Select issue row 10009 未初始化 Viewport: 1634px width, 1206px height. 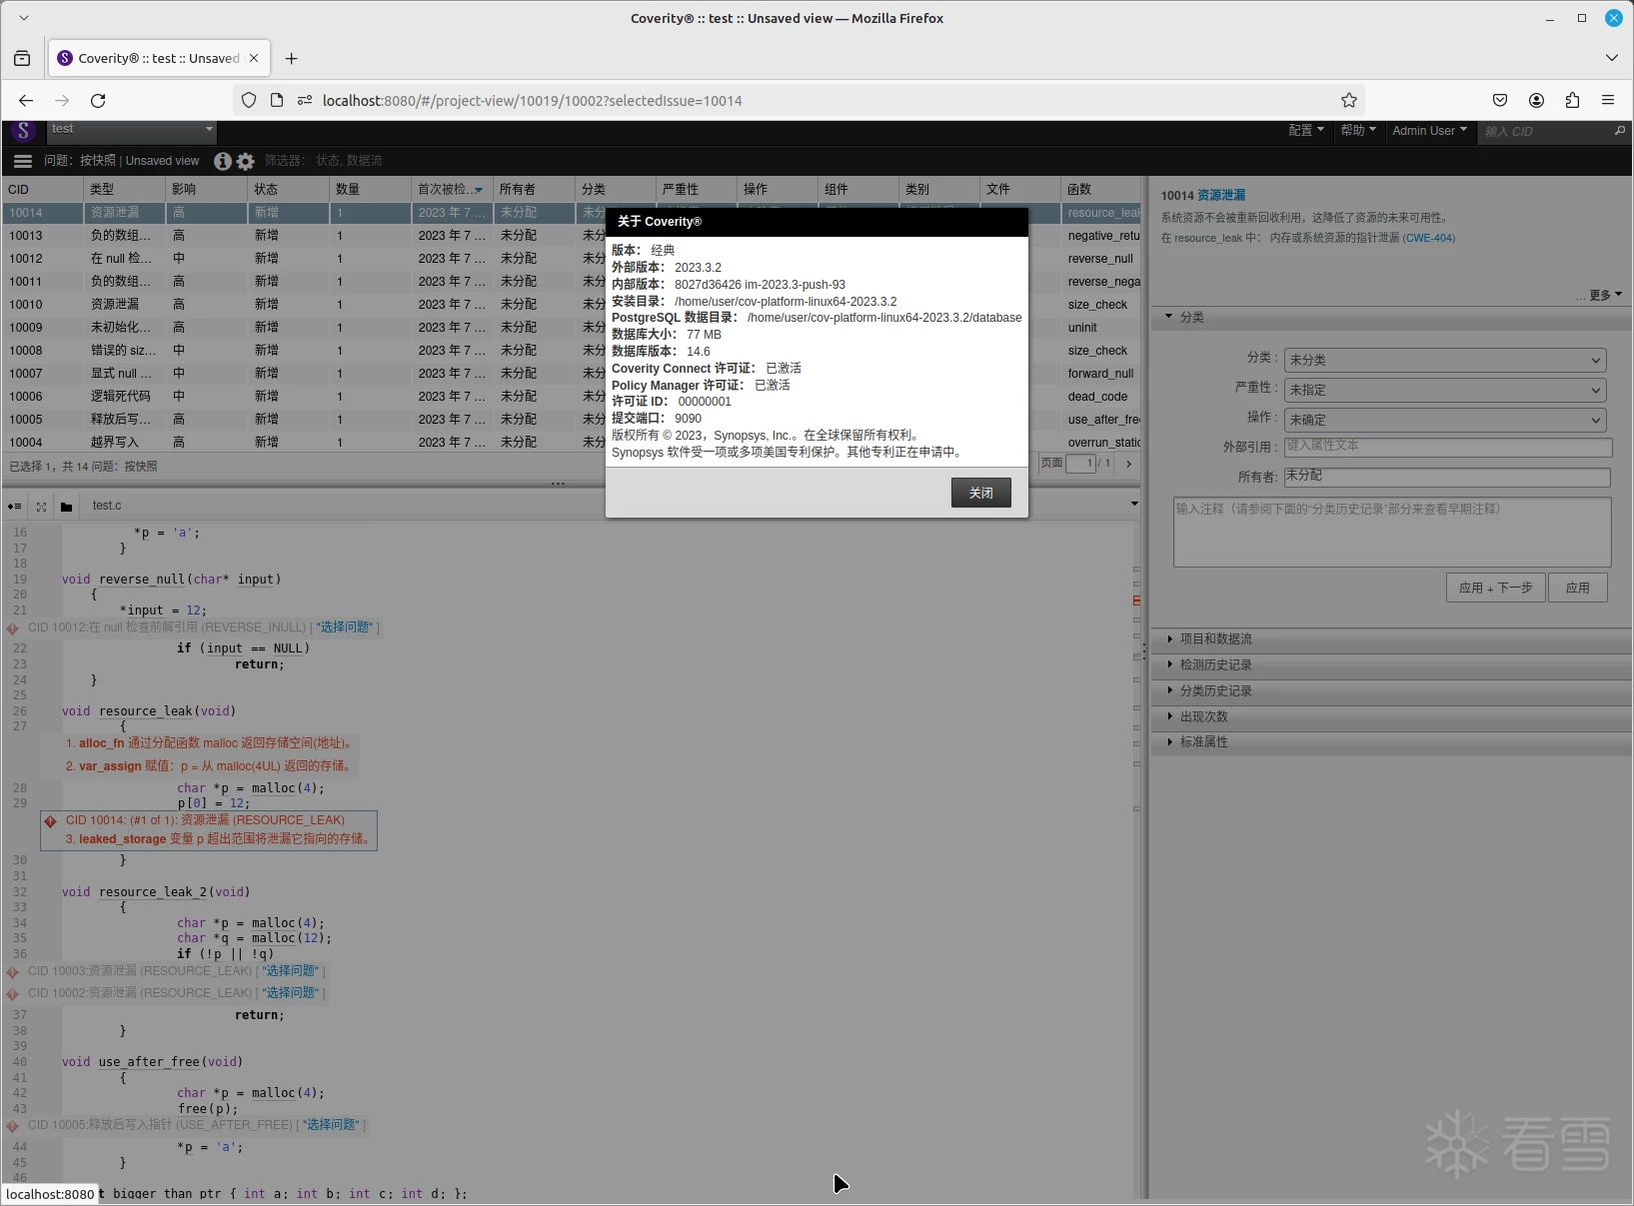coord(304,328)
